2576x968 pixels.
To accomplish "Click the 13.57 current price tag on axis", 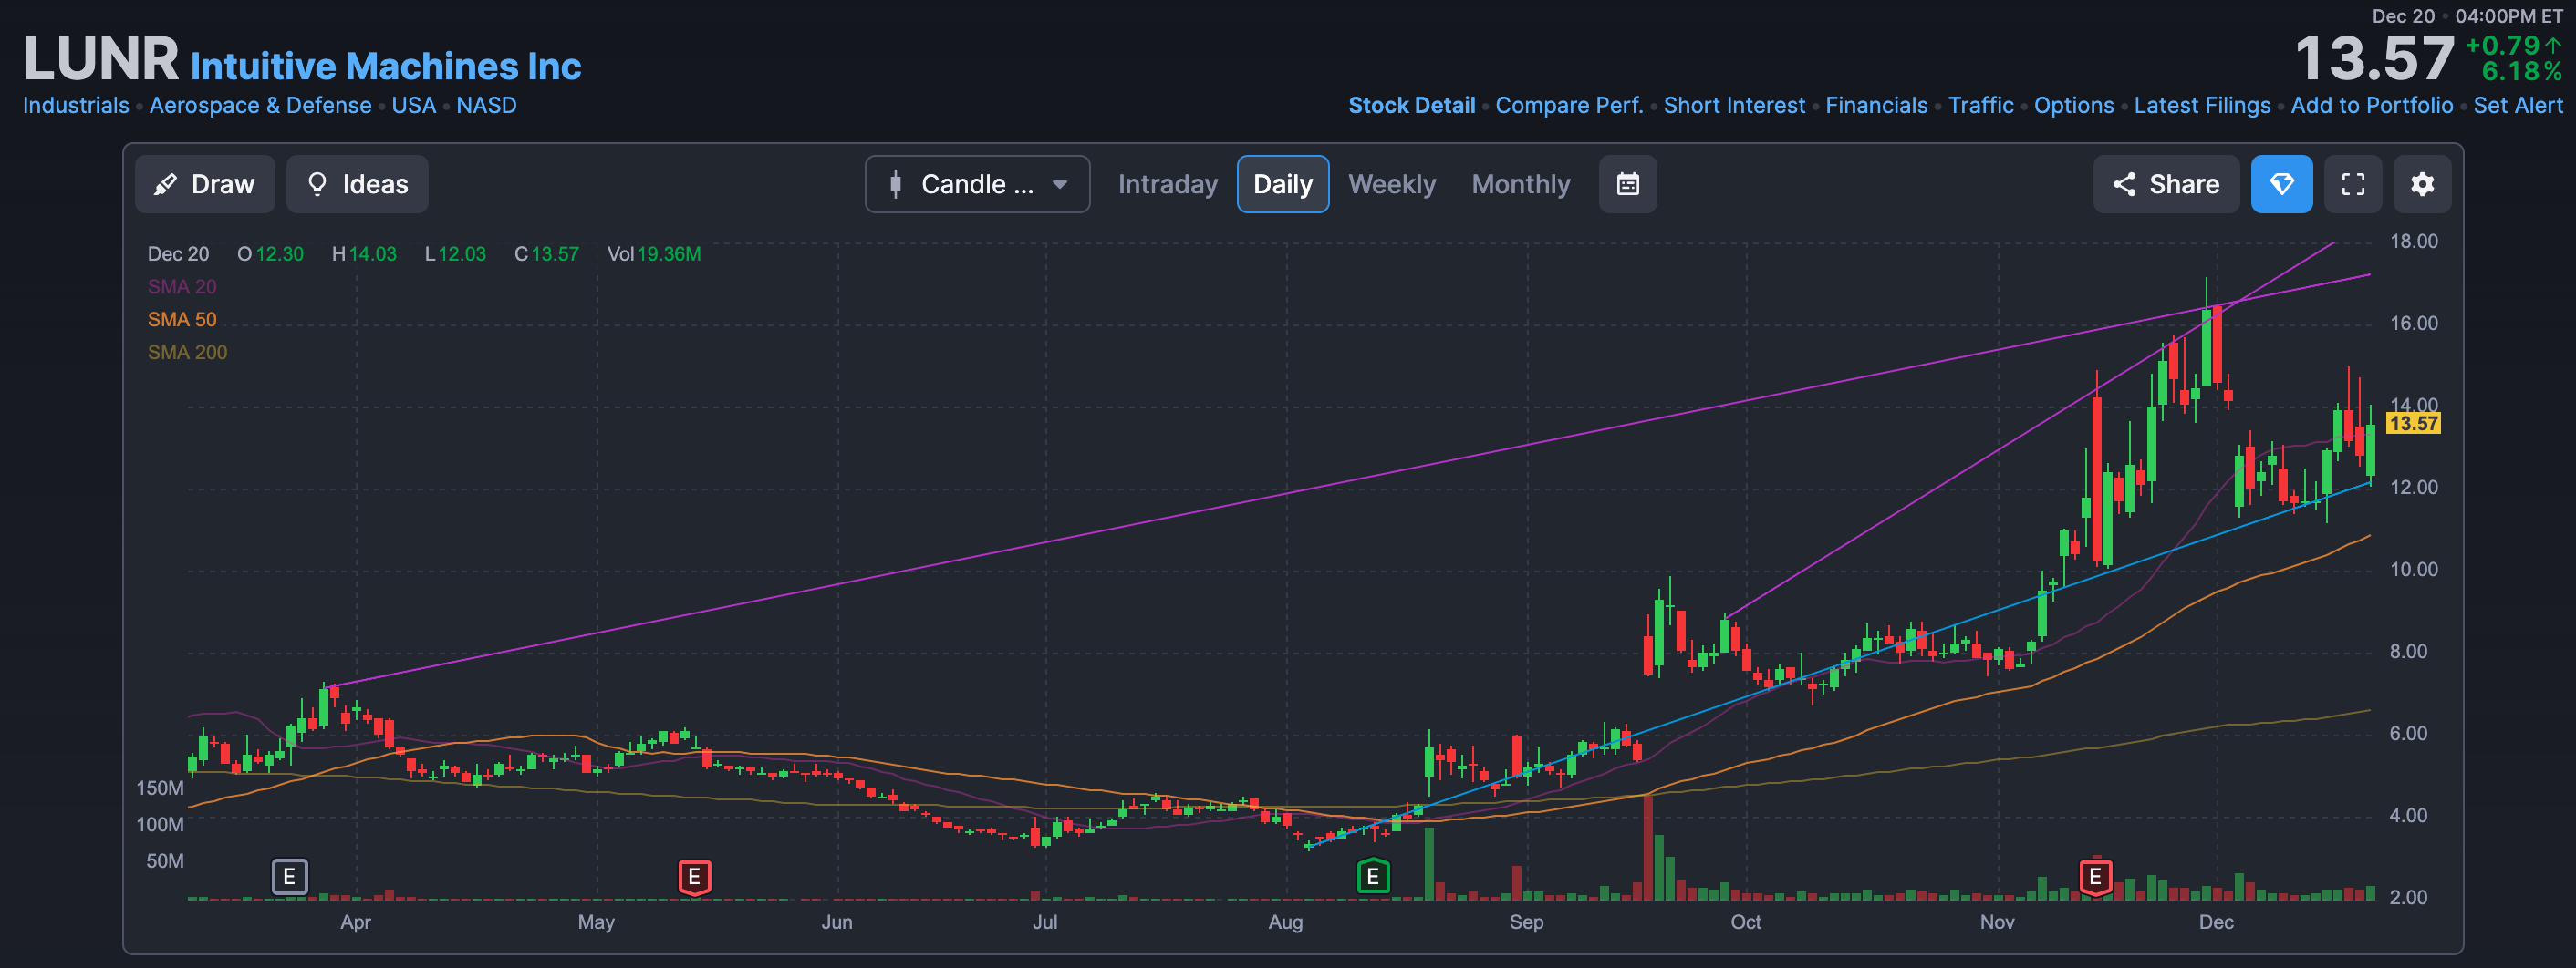I will pyautogui.click(x=2412, y=424).
